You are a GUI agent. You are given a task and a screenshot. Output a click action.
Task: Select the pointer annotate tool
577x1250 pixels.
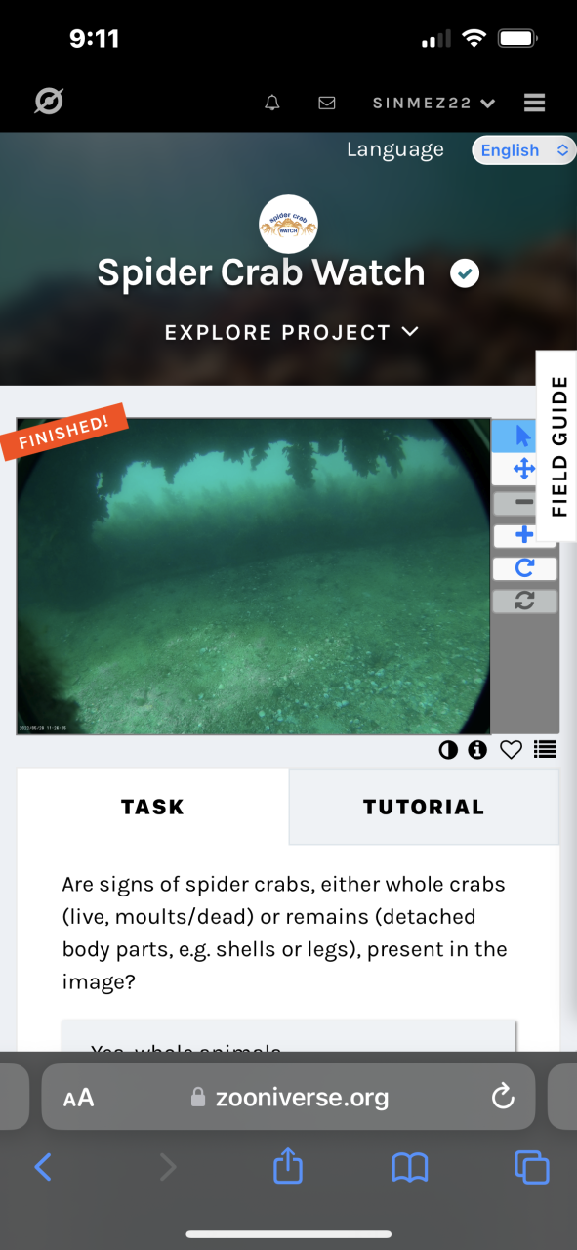click(524, 437)
